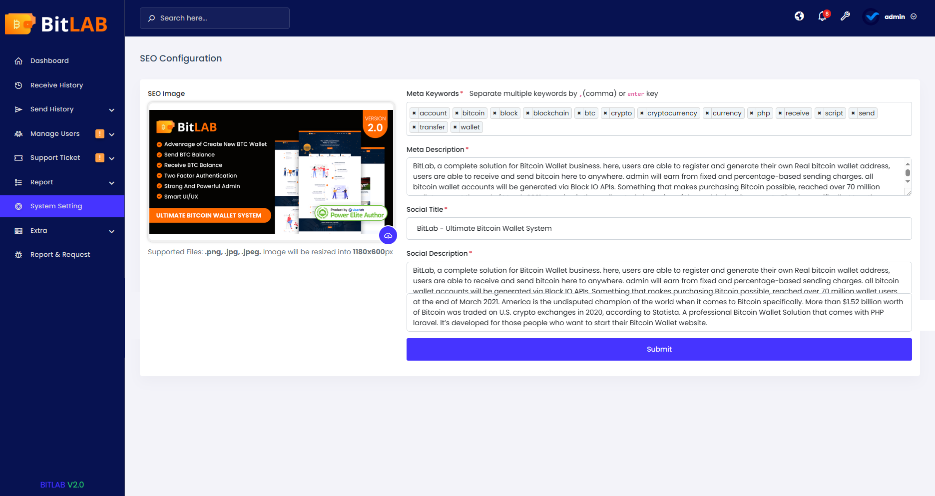Remove the "wallet" keyword tag
935x496 pixels.
coord(455,127)
